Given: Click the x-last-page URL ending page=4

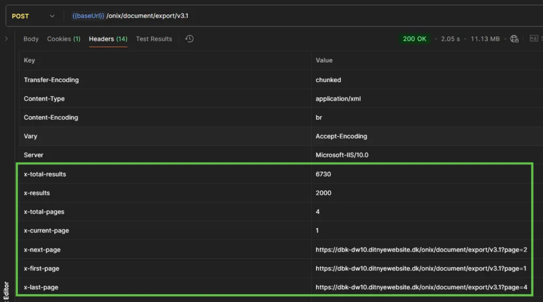Looking at the screenshot, I should 421,287.
